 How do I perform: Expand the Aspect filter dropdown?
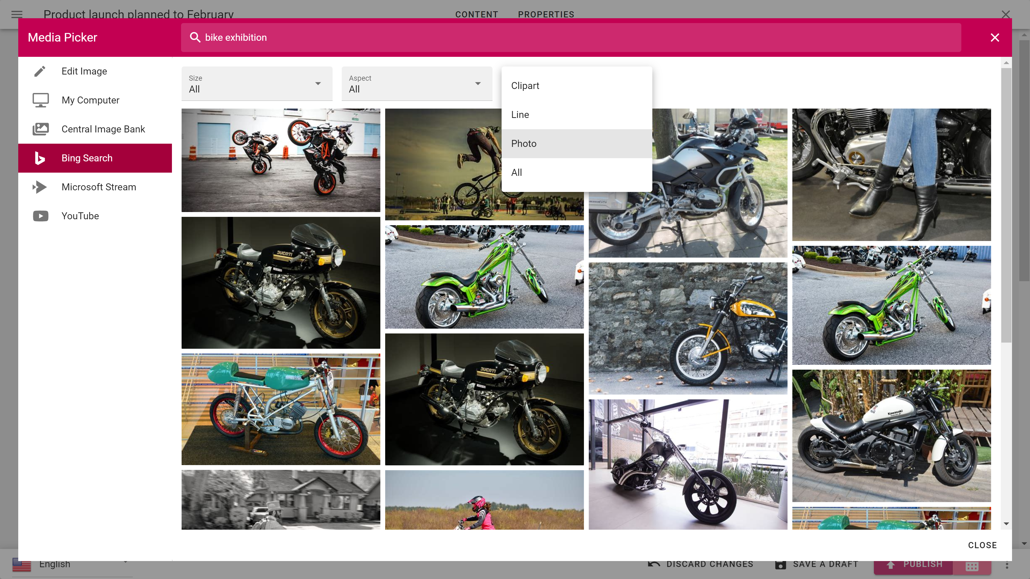(x=417, y=84)
